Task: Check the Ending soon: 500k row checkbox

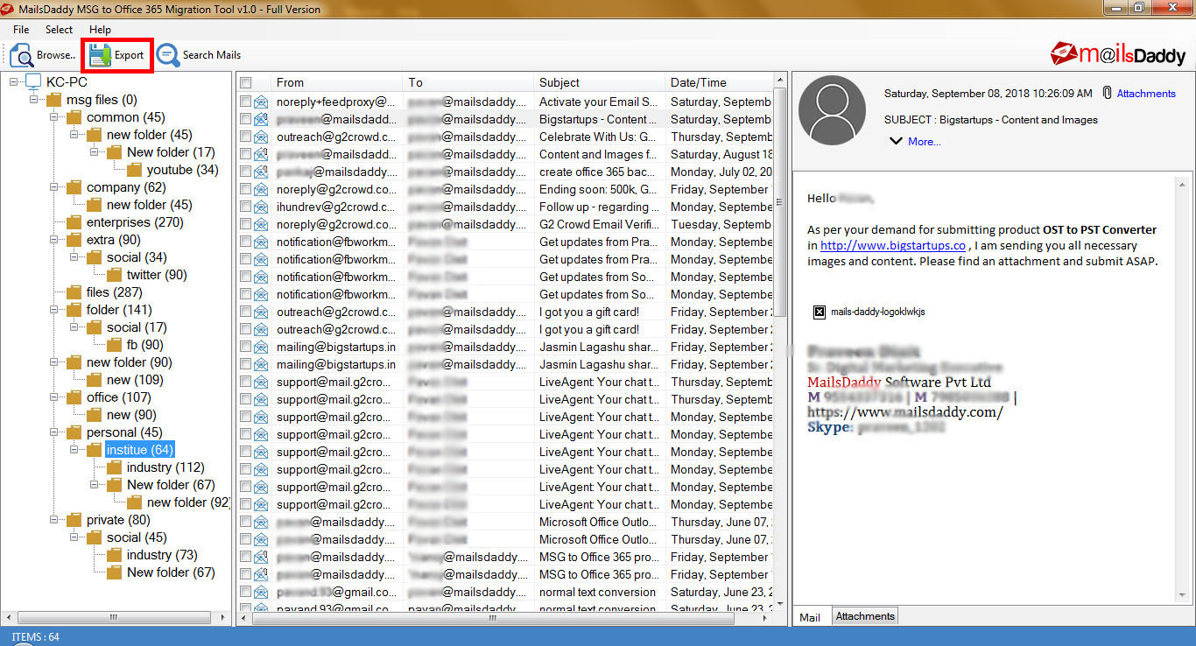Action: [246, 189]
